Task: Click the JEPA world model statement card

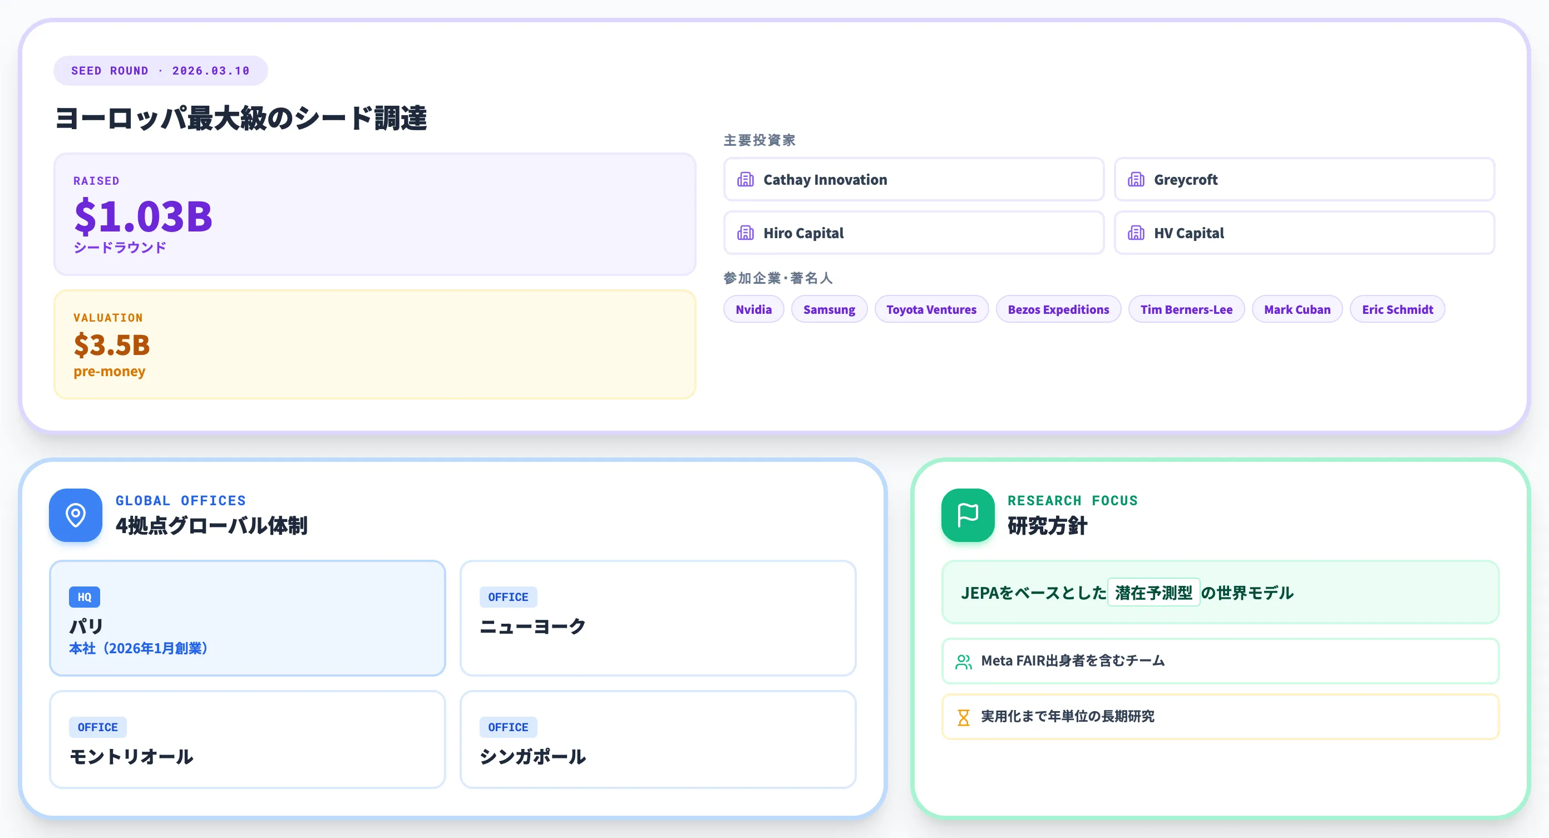Action: [1220, 593]
